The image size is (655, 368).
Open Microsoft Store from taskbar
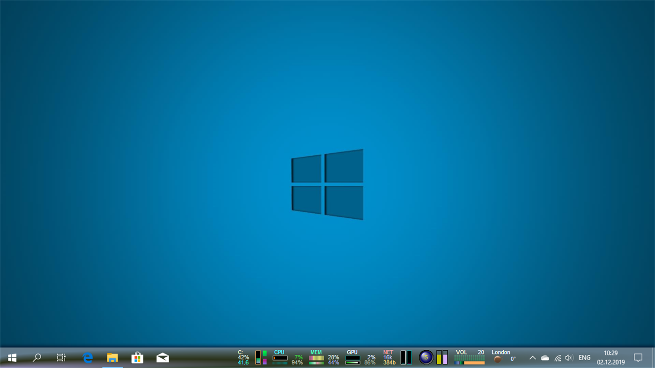(x=137, y=358)
